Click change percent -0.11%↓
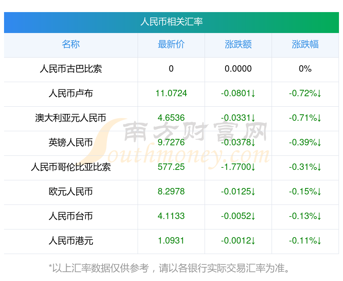This screenshot has height=281, width=343. pos(305,241)
